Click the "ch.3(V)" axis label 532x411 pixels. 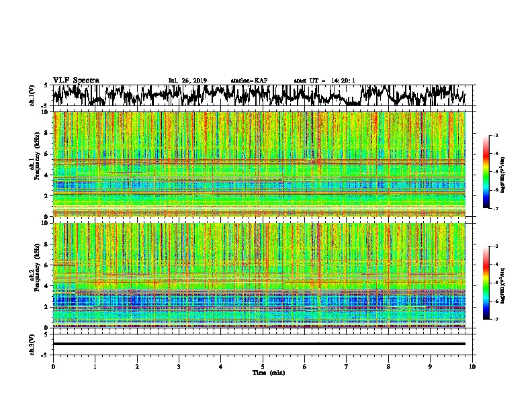pyautogui.click(x=32, y=345)
